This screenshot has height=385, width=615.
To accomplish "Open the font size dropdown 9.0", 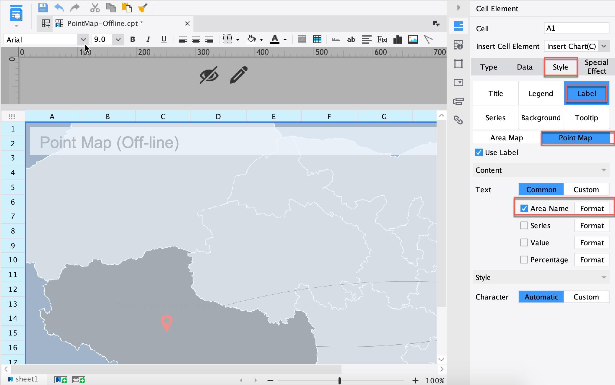I will click(x=118, y=40).
